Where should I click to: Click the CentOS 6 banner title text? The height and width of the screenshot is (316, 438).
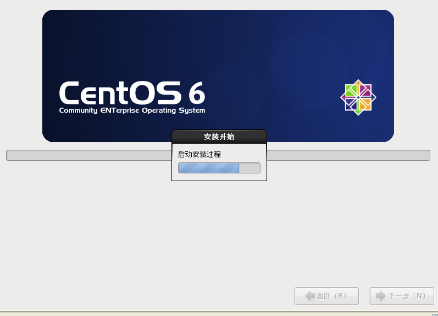click(x=132, y=92)
